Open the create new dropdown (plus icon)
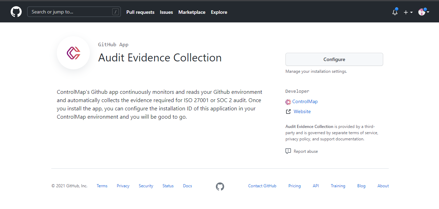This screenshot has width=439, height=209. (x=405, y=12)
